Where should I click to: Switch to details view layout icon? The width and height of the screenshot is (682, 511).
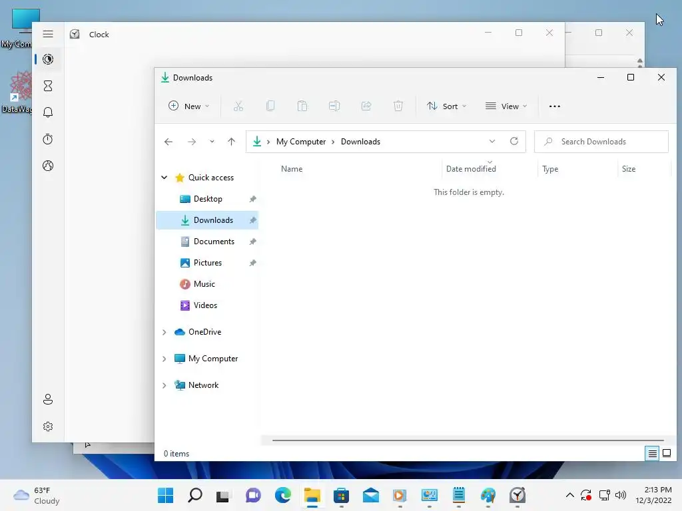[653, 454]
